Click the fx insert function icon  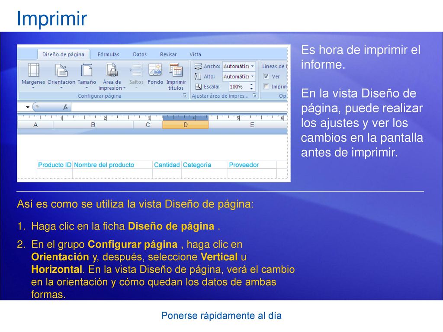pos(66,107)
